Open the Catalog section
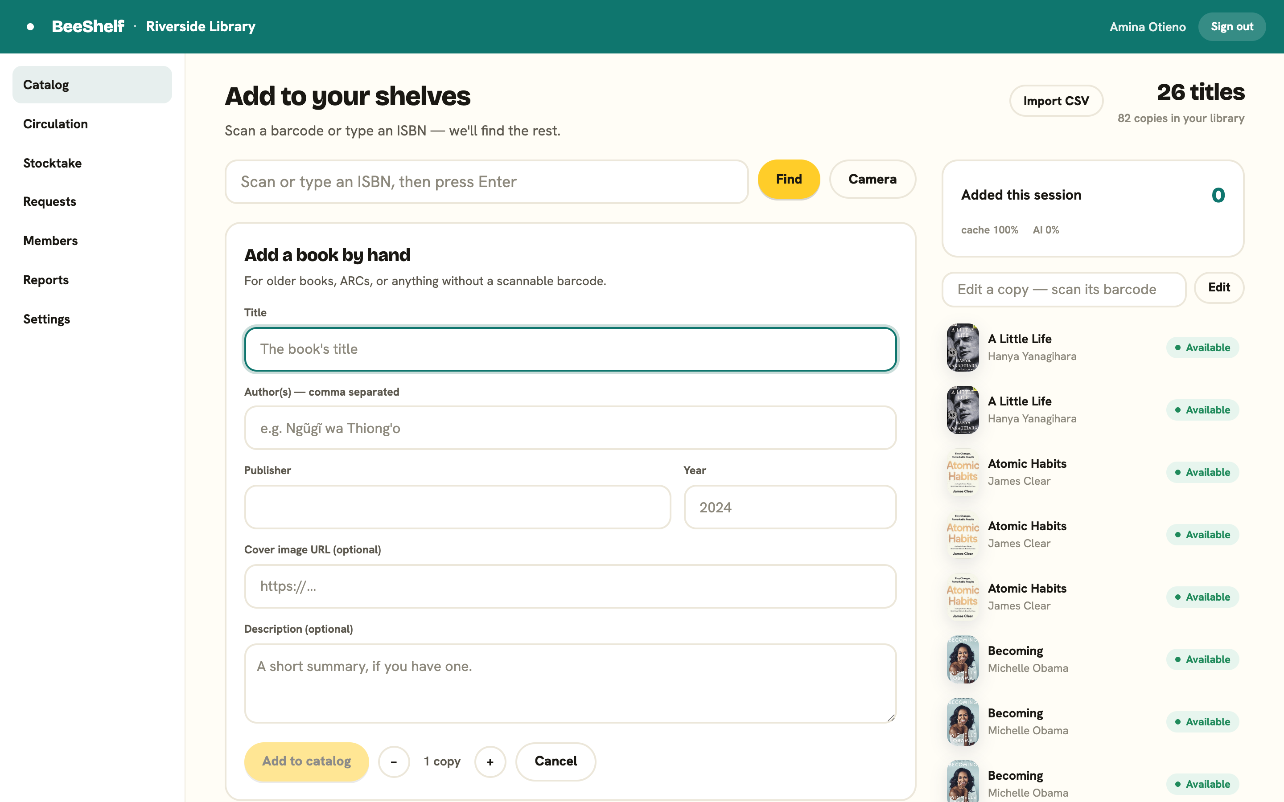This screenshot has height=802, width=1284. point(92,85)
